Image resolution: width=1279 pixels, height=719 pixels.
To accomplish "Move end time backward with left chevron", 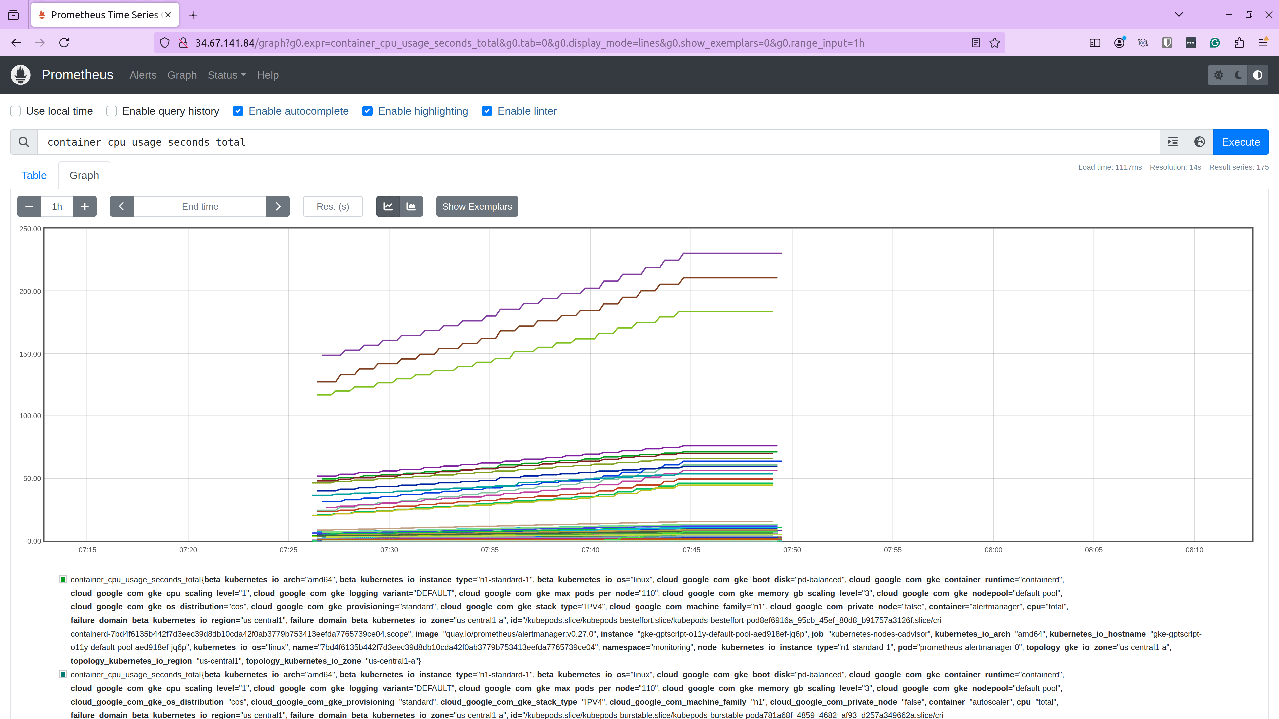I will point(122,206).
